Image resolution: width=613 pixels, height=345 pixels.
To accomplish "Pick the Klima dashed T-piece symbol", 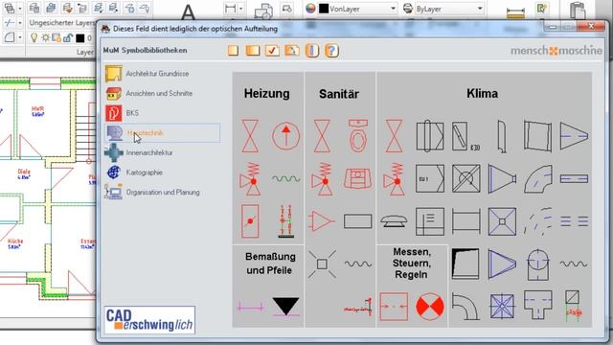I will coord(538,305).
